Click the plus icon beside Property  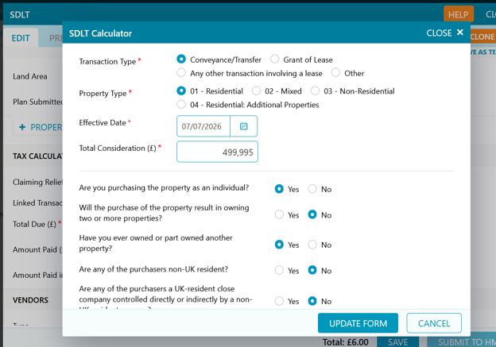(x=22, y=127)
